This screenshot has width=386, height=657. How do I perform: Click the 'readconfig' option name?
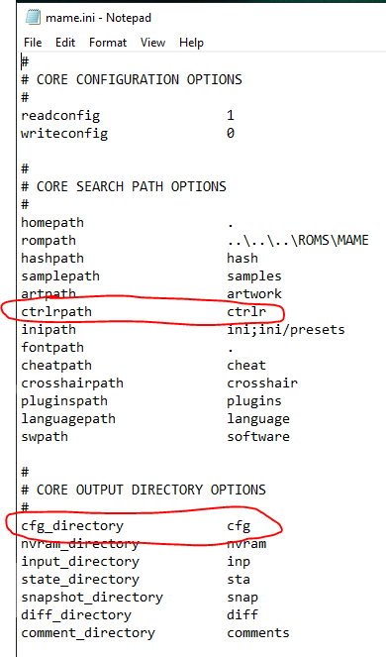(60, 116)
